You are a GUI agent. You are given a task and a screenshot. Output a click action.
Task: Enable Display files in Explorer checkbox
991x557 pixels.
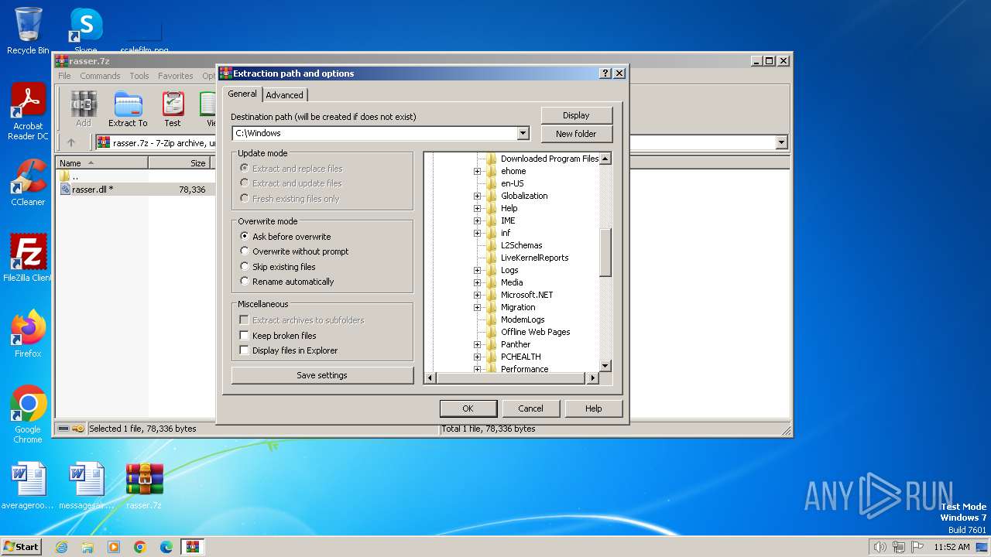click(x=245, y=350)
